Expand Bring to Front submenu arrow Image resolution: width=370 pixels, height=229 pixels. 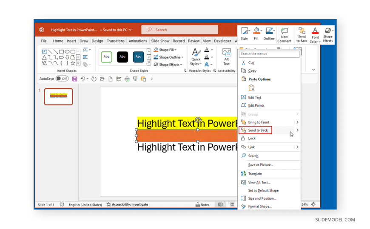point(297,122)
